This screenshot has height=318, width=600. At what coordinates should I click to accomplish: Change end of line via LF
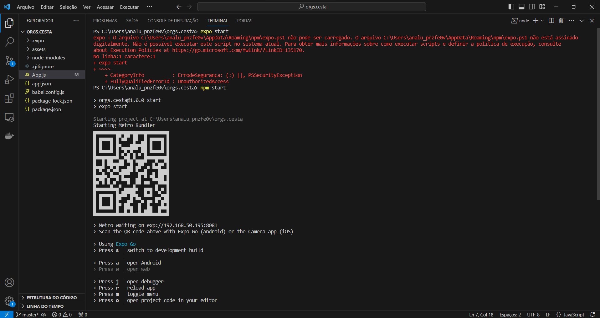coord(548,315)
